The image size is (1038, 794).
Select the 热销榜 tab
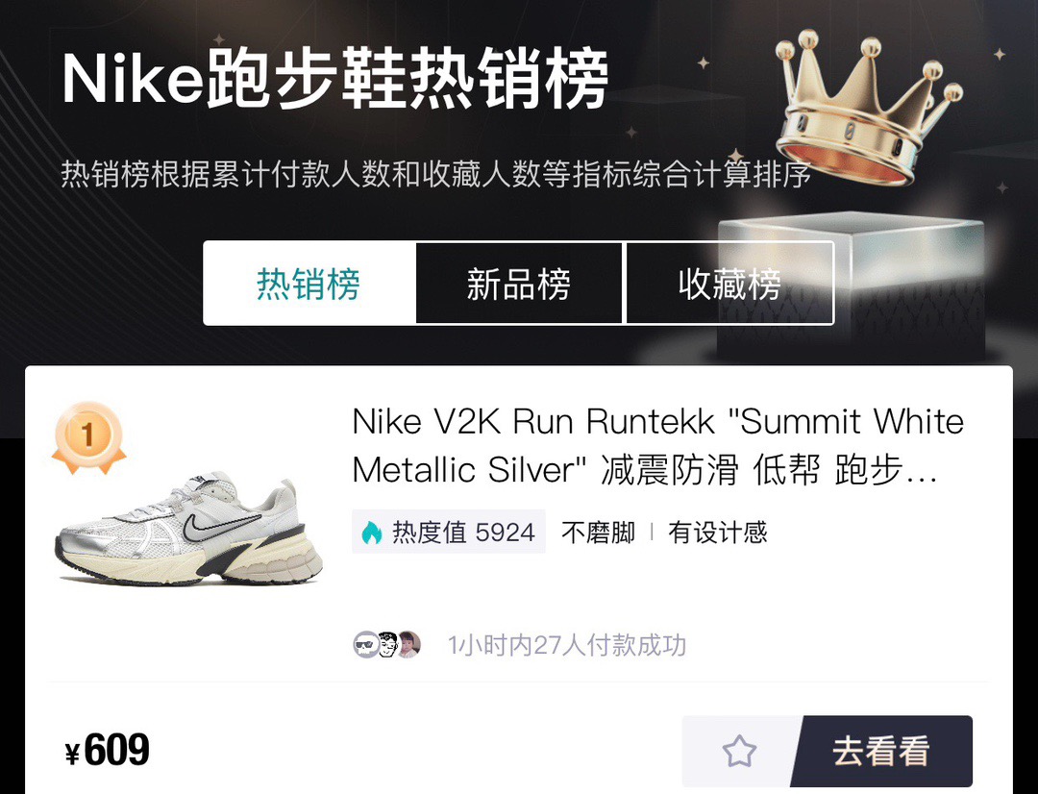pos(309,284)
